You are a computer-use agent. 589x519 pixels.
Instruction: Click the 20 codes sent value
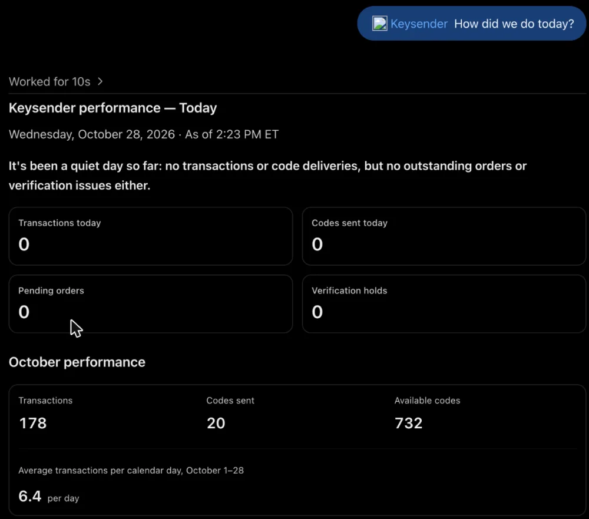216,423
